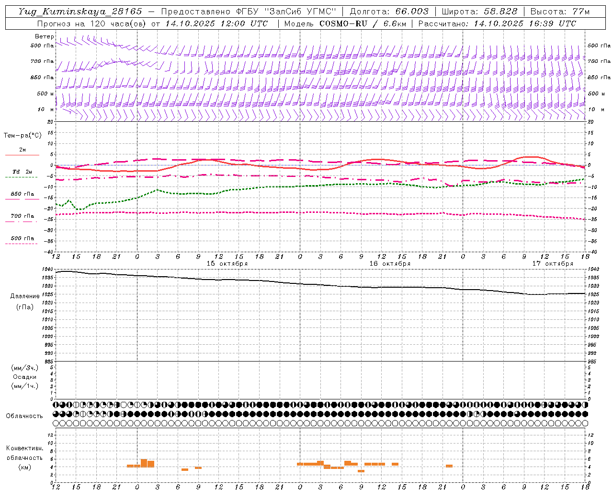Click the "Td 2м" dew point legend entry

point(23,172)
